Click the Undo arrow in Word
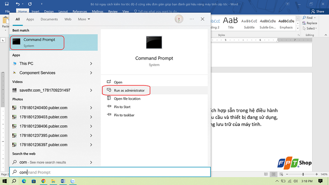This screenshot has height=185, width=329. 18,4
